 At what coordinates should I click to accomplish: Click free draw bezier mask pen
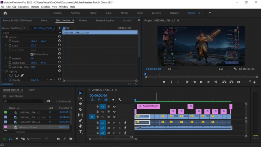22,75
